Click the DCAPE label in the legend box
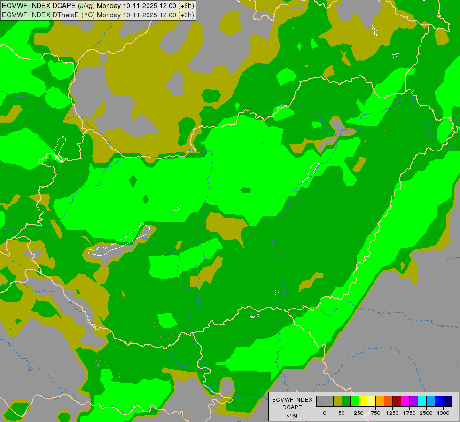 tap(292, 407)
